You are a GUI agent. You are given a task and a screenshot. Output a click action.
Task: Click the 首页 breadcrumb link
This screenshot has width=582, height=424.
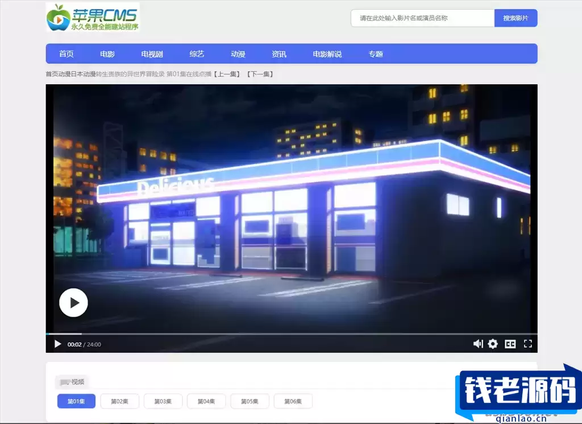(52, 74)
